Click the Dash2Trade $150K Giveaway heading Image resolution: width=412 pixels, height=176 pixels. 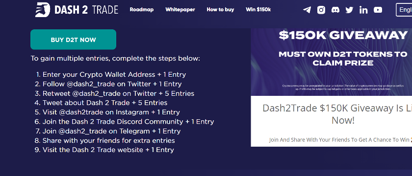pos(337,114)
